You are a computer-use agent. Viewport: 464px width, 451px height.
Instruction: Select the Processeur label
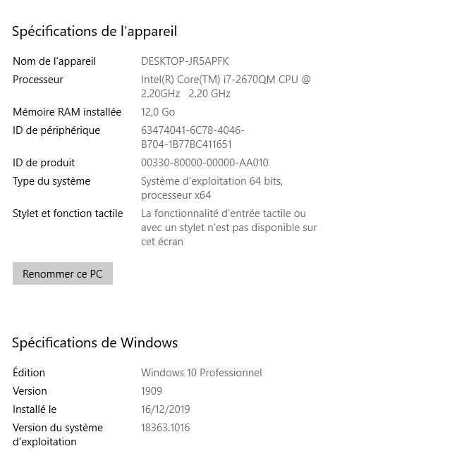coord(38,80)
